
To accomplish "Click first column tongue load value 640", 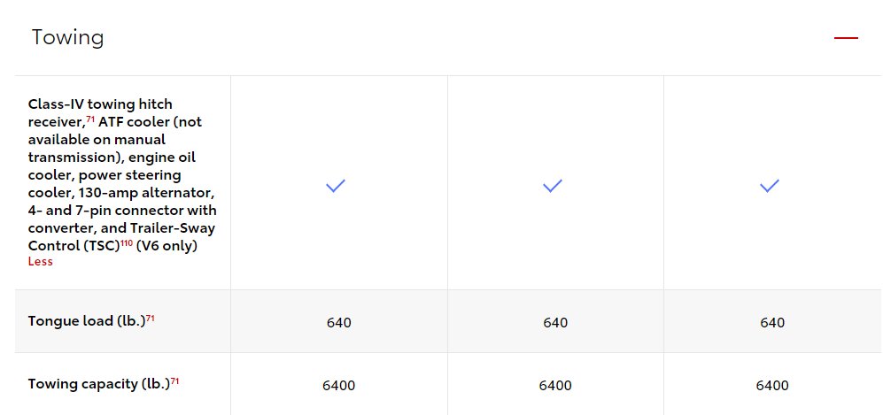I will (339, 323).
